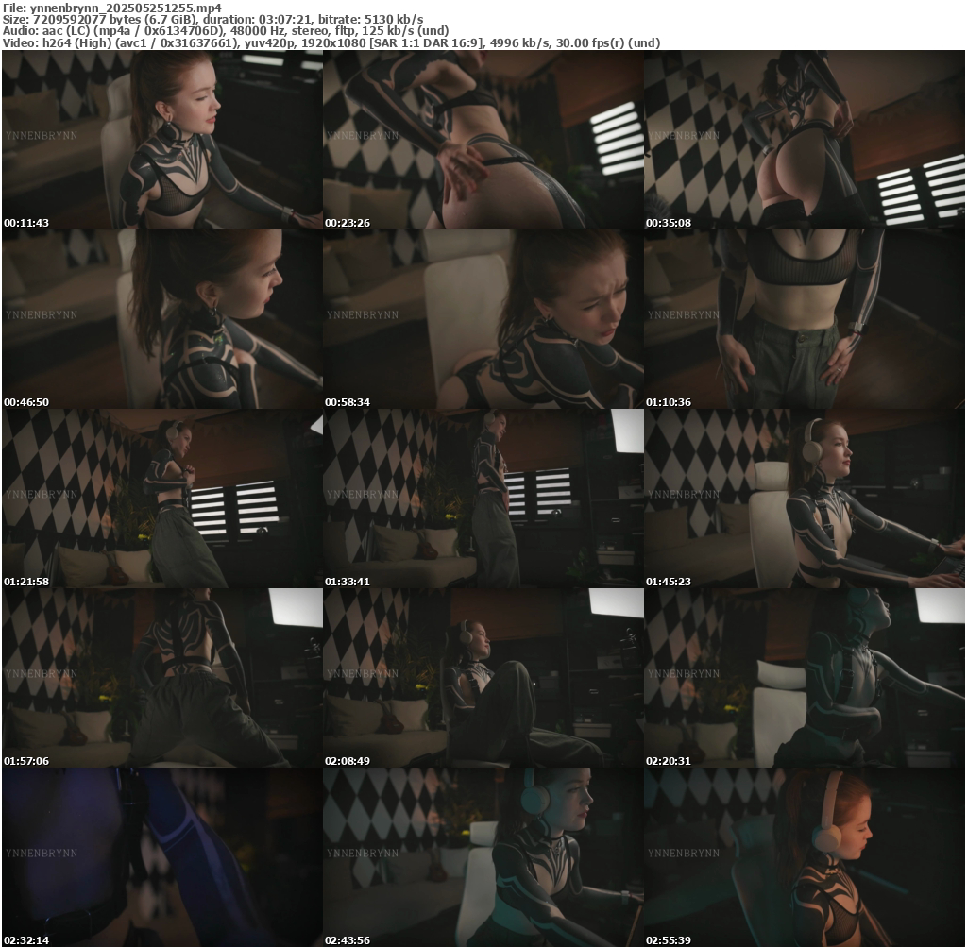Click the Video codec info line

331,43
